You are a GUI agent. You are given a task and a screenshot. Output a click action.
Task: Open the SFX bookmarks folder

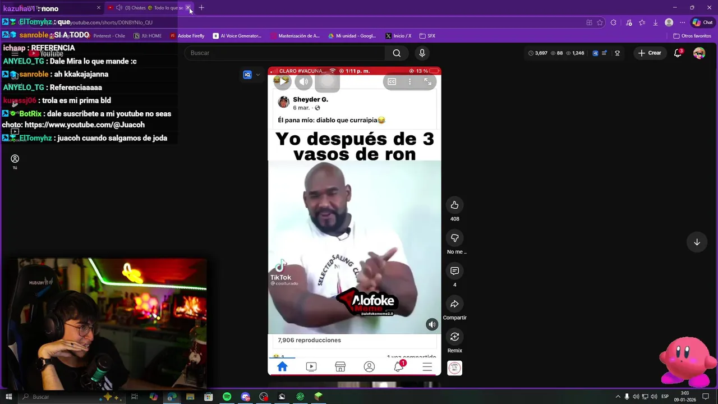(x=427, y=36)
